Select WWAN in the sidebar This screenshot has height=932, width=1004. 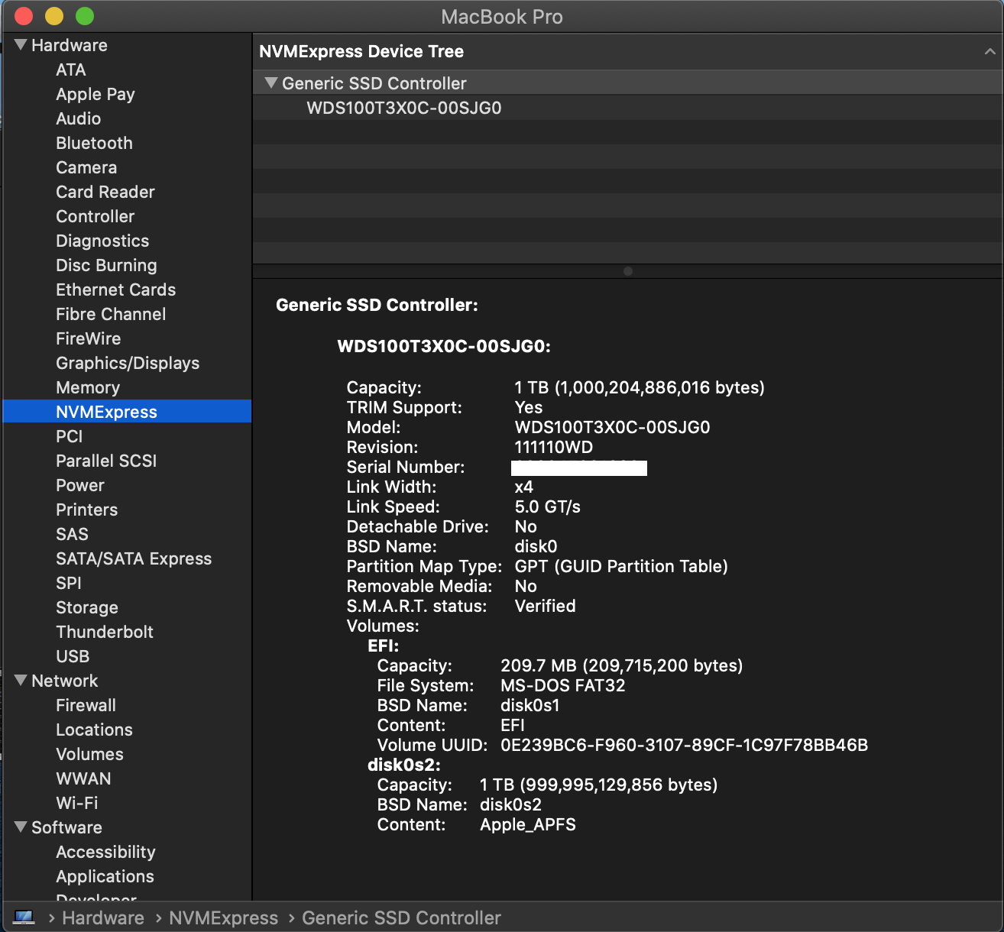point(83,778)
